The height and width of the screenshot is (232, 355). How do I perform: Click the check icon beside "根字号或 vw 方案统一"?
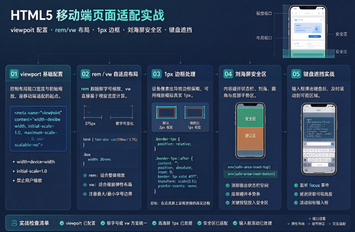coord(103,223)
